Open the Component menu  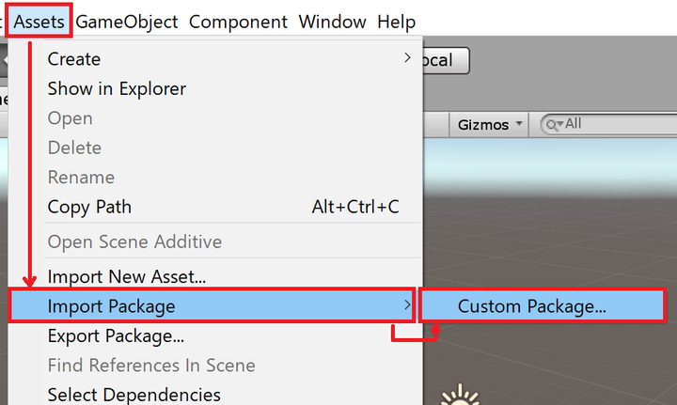[x=238, y=22]
